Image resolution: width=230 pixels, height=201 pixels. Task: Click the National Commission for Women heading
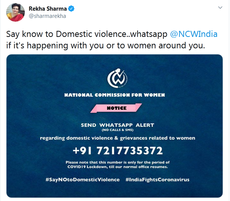tap(115, 95)
